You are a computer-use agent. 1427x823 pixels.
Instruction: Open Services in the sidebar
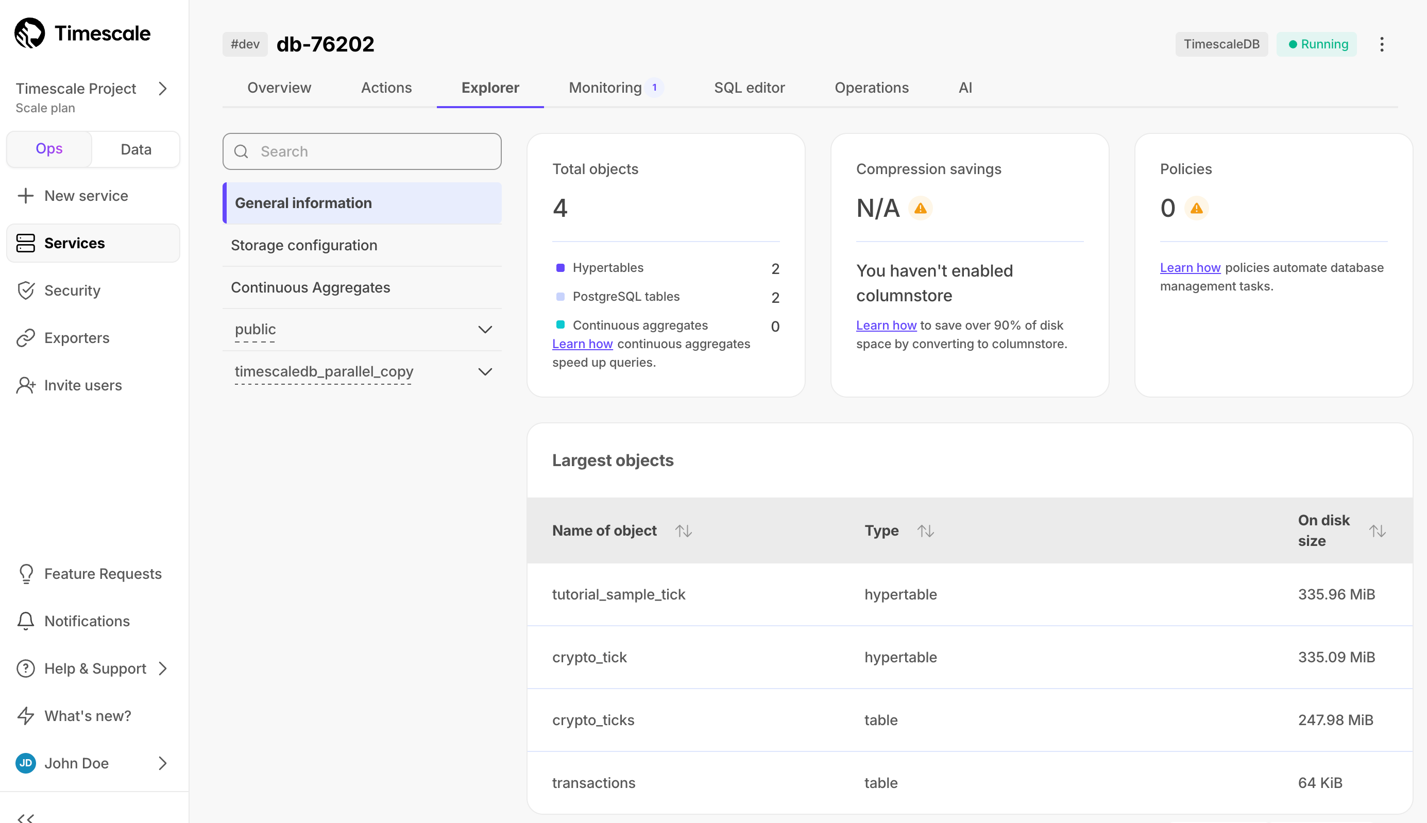[93, 243]
